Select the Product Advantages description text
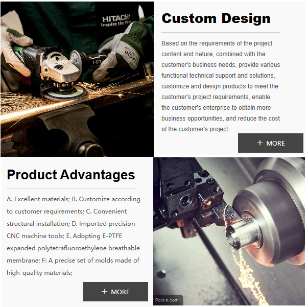 pos(74,235)
